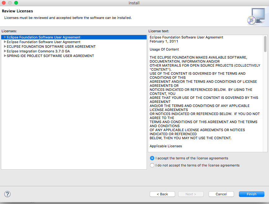Click the license text scrollbar thumb
Viewport: 269px width, 204px height.
265,44
